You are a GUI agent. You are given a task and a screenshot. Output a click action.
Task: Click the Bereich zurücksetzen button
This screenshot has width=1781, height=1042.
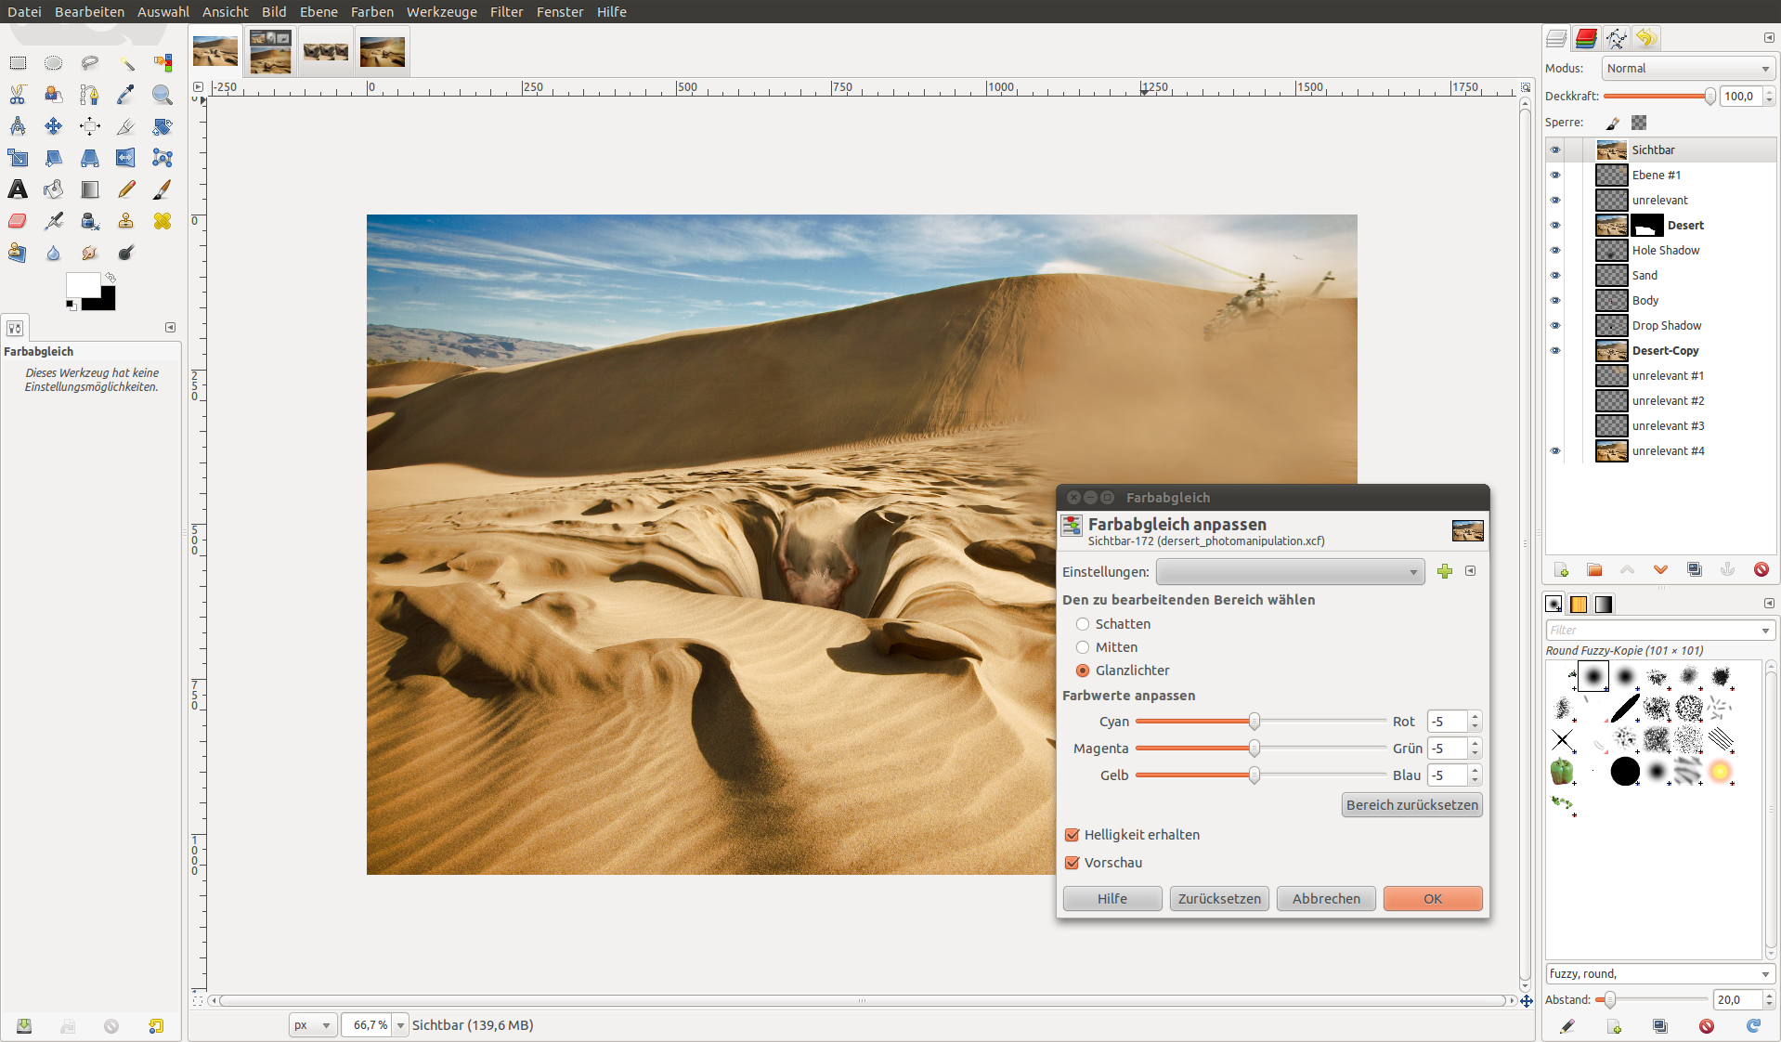click(1411, 805)
